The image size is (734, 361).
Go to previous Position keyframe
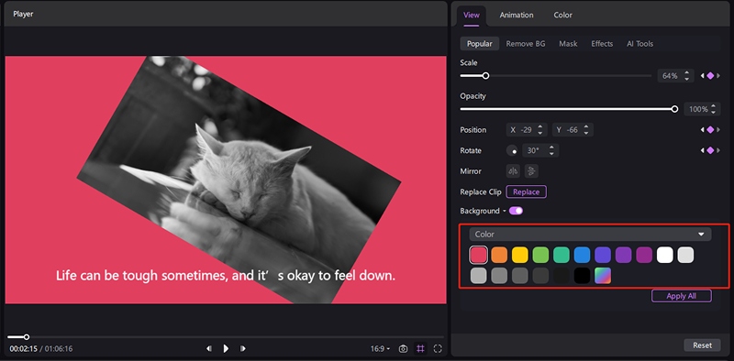pyautogui.click(x=702, y=130)
